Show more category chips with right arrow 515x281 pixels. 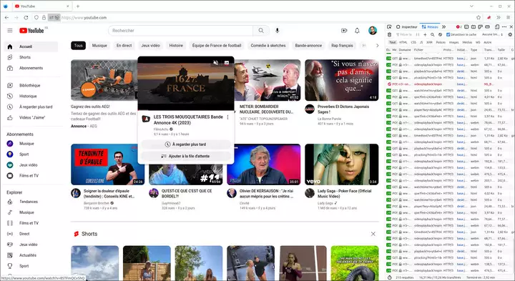pyautogui.click(x=377, y=46)
